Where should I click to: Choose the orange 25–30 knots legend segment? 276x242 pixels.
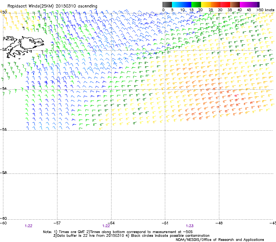[216, 4]
